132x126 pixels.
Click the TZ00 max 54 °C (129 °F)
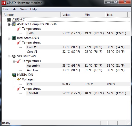point(116,33)
